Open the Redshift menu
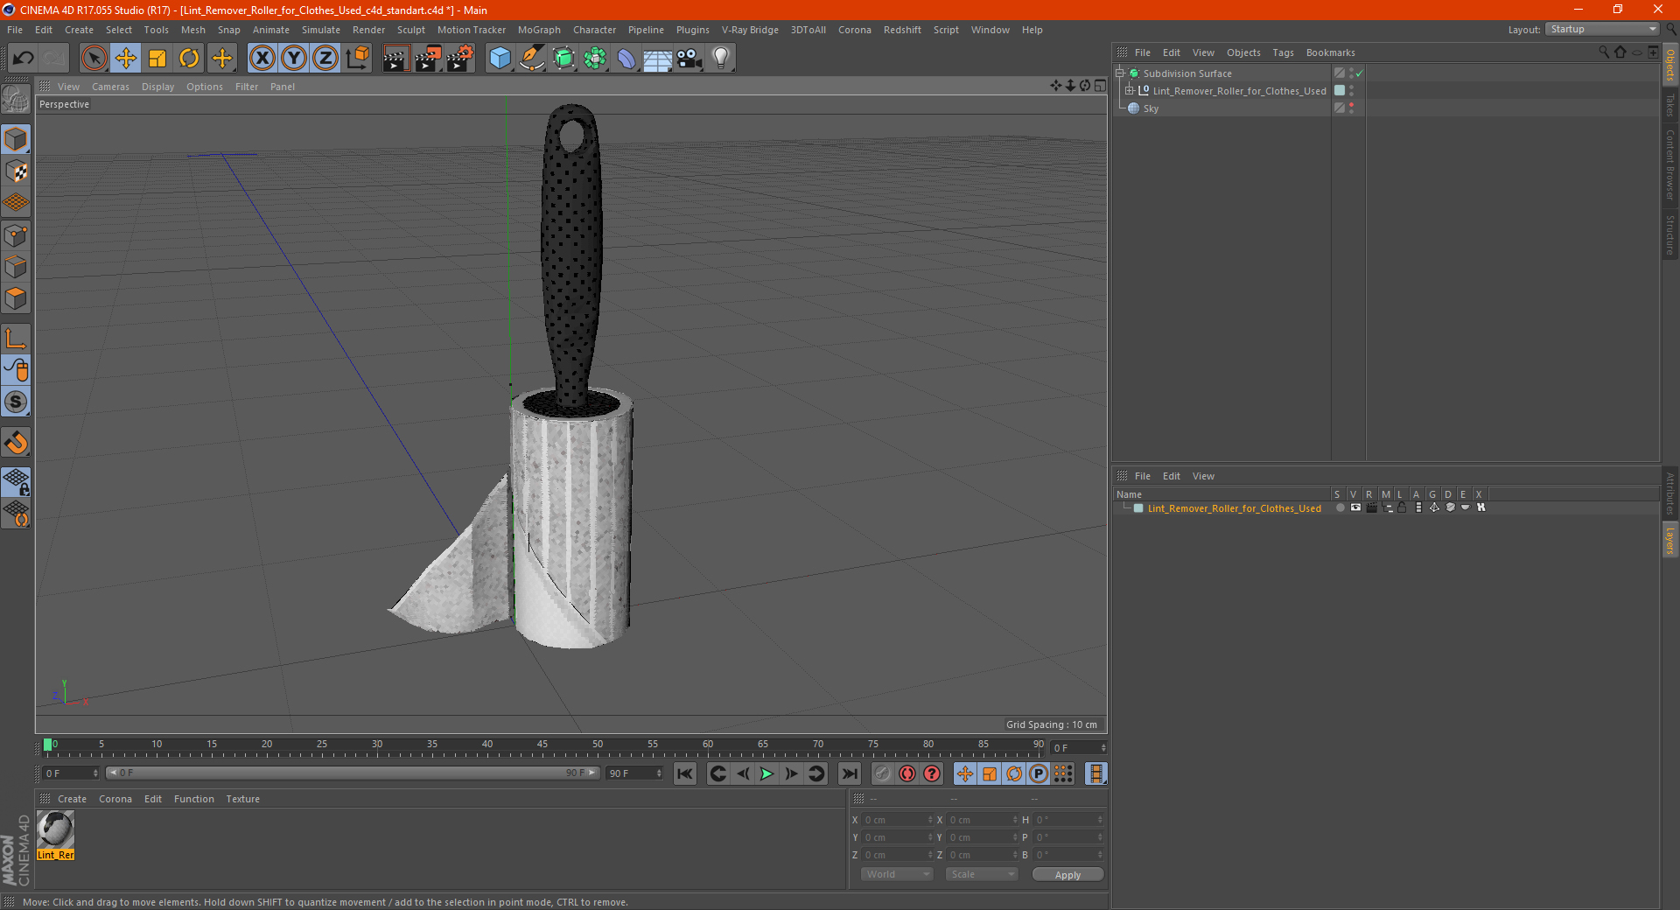Screen dimensions: 1680x910 click(902, 30)
